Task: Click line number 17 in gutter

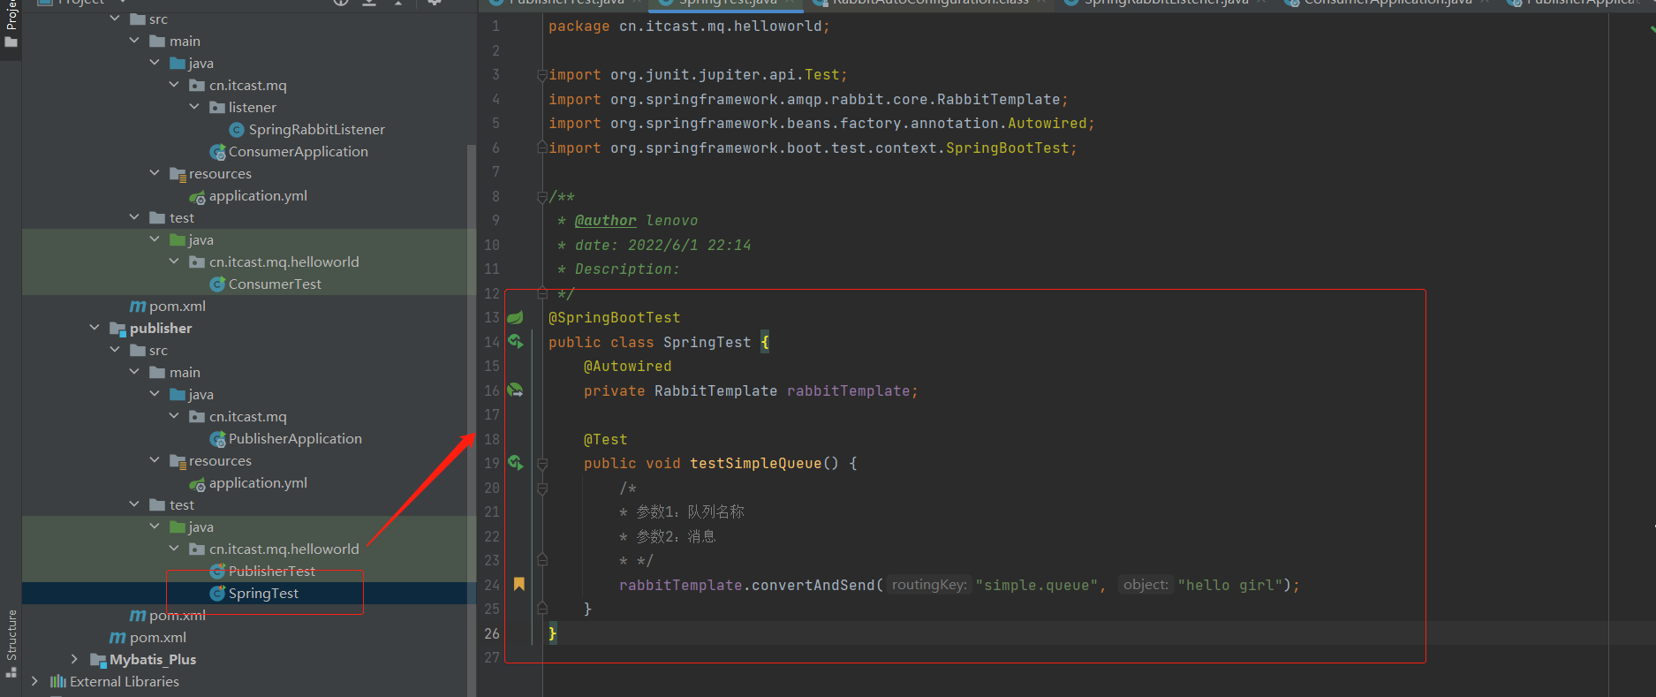Action: point(492,414)
